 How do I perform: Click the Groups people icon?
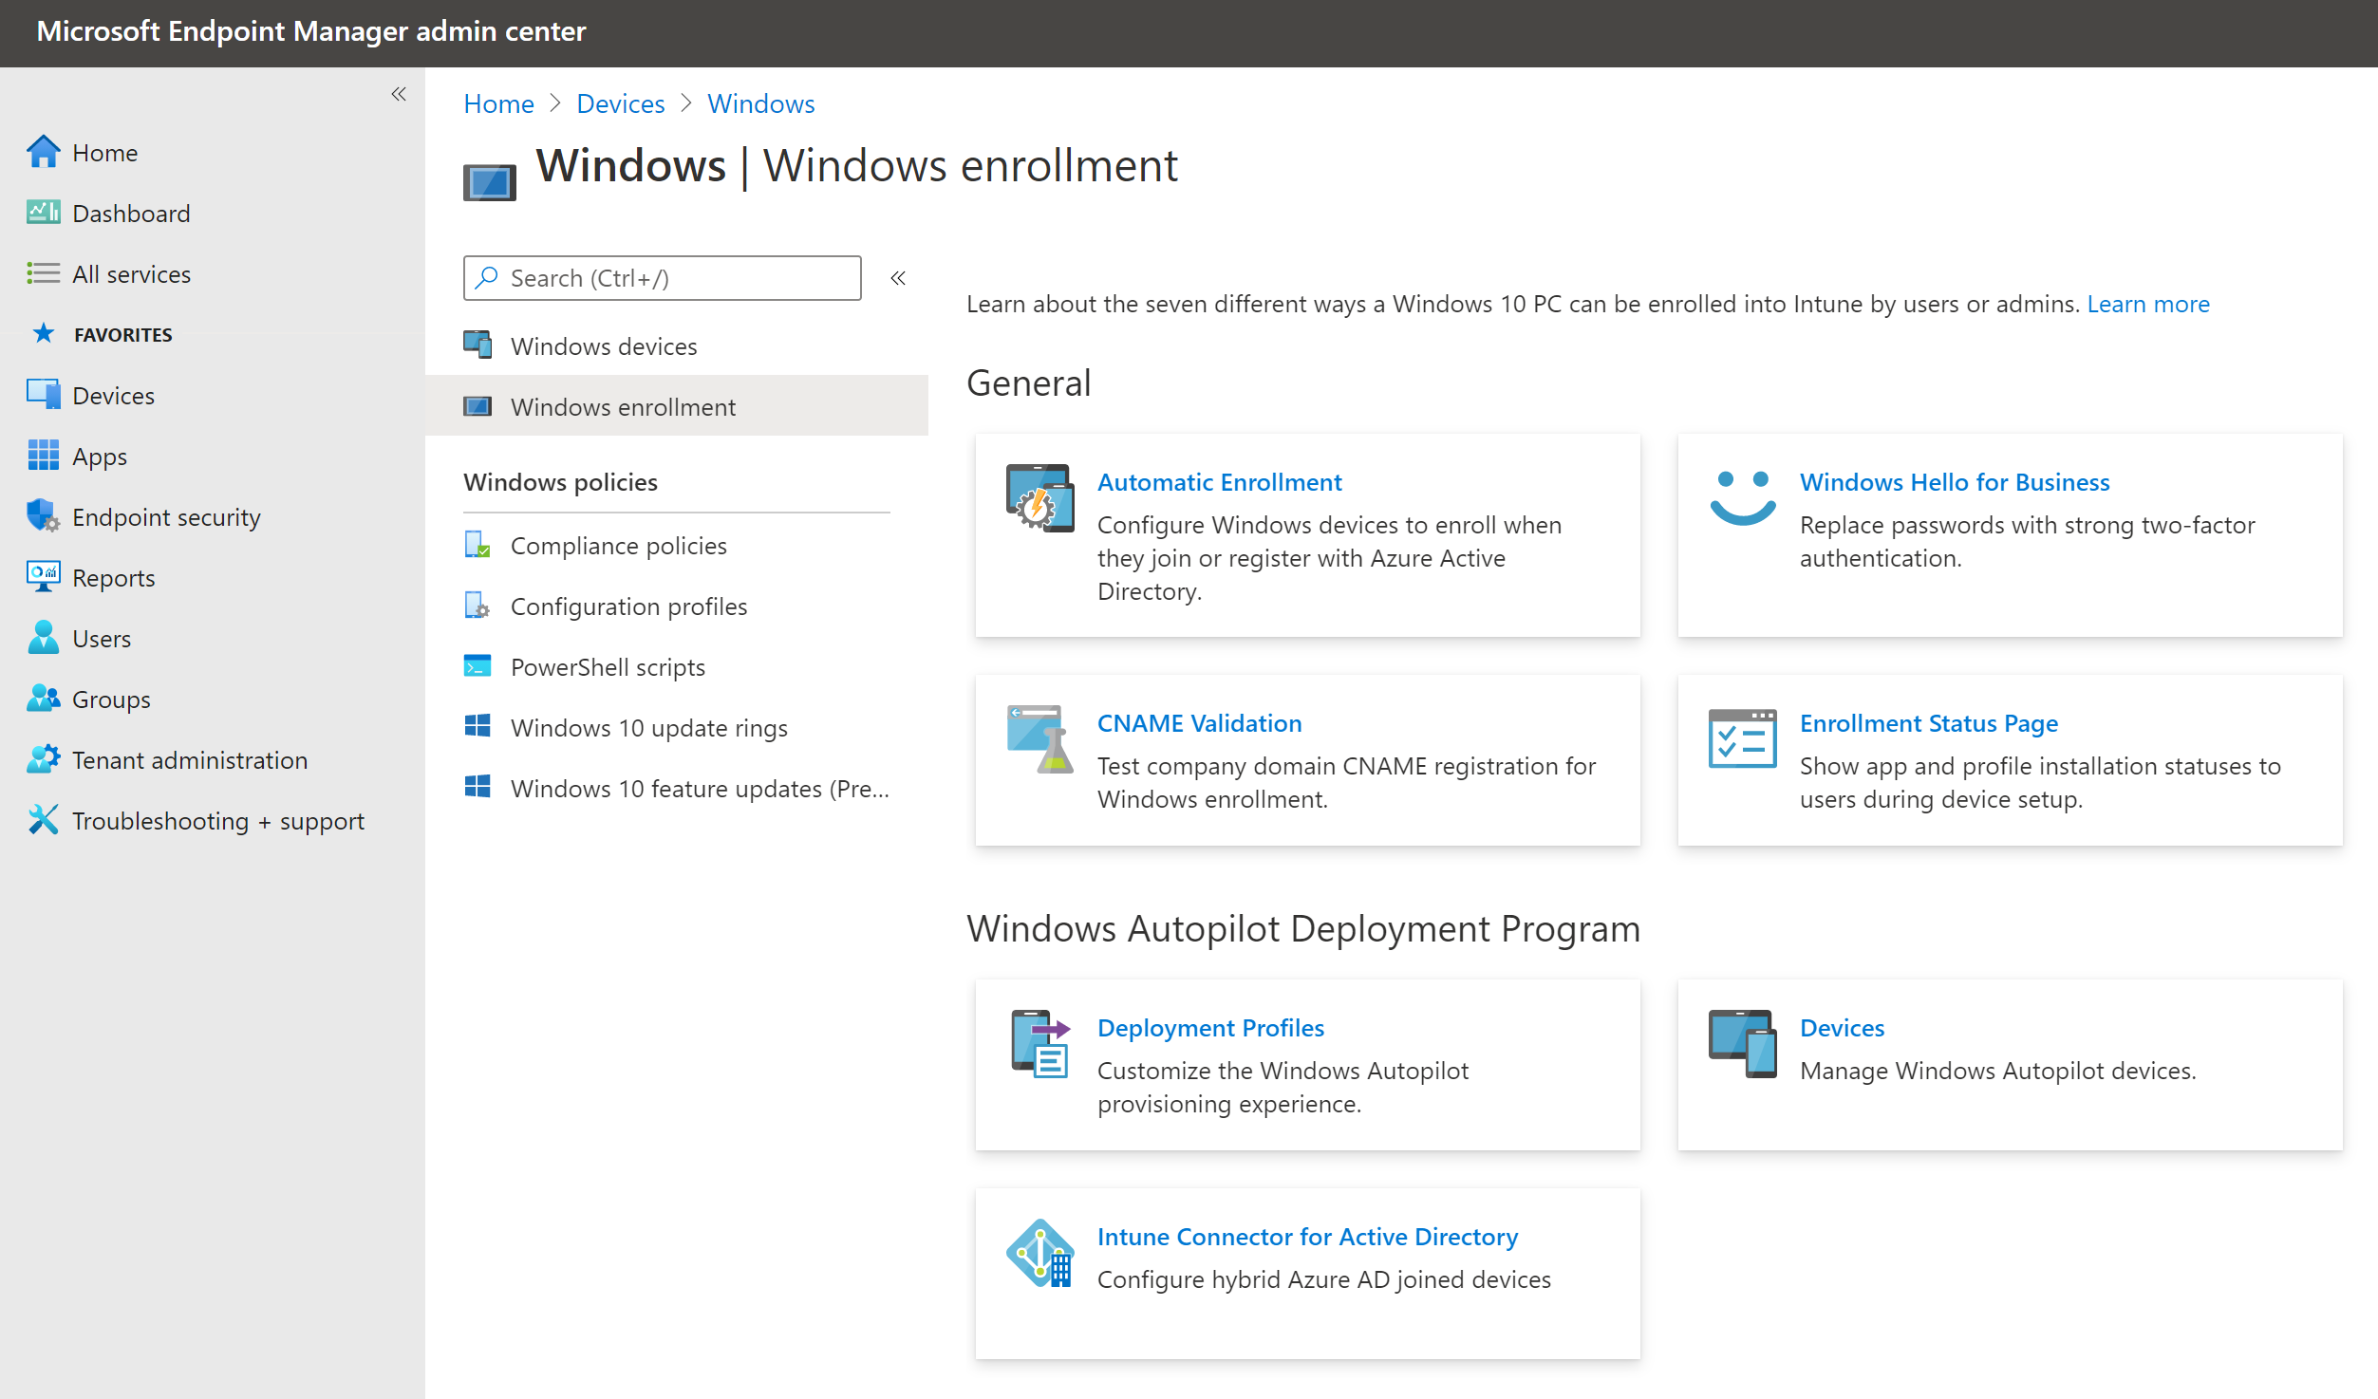[44, 699]
